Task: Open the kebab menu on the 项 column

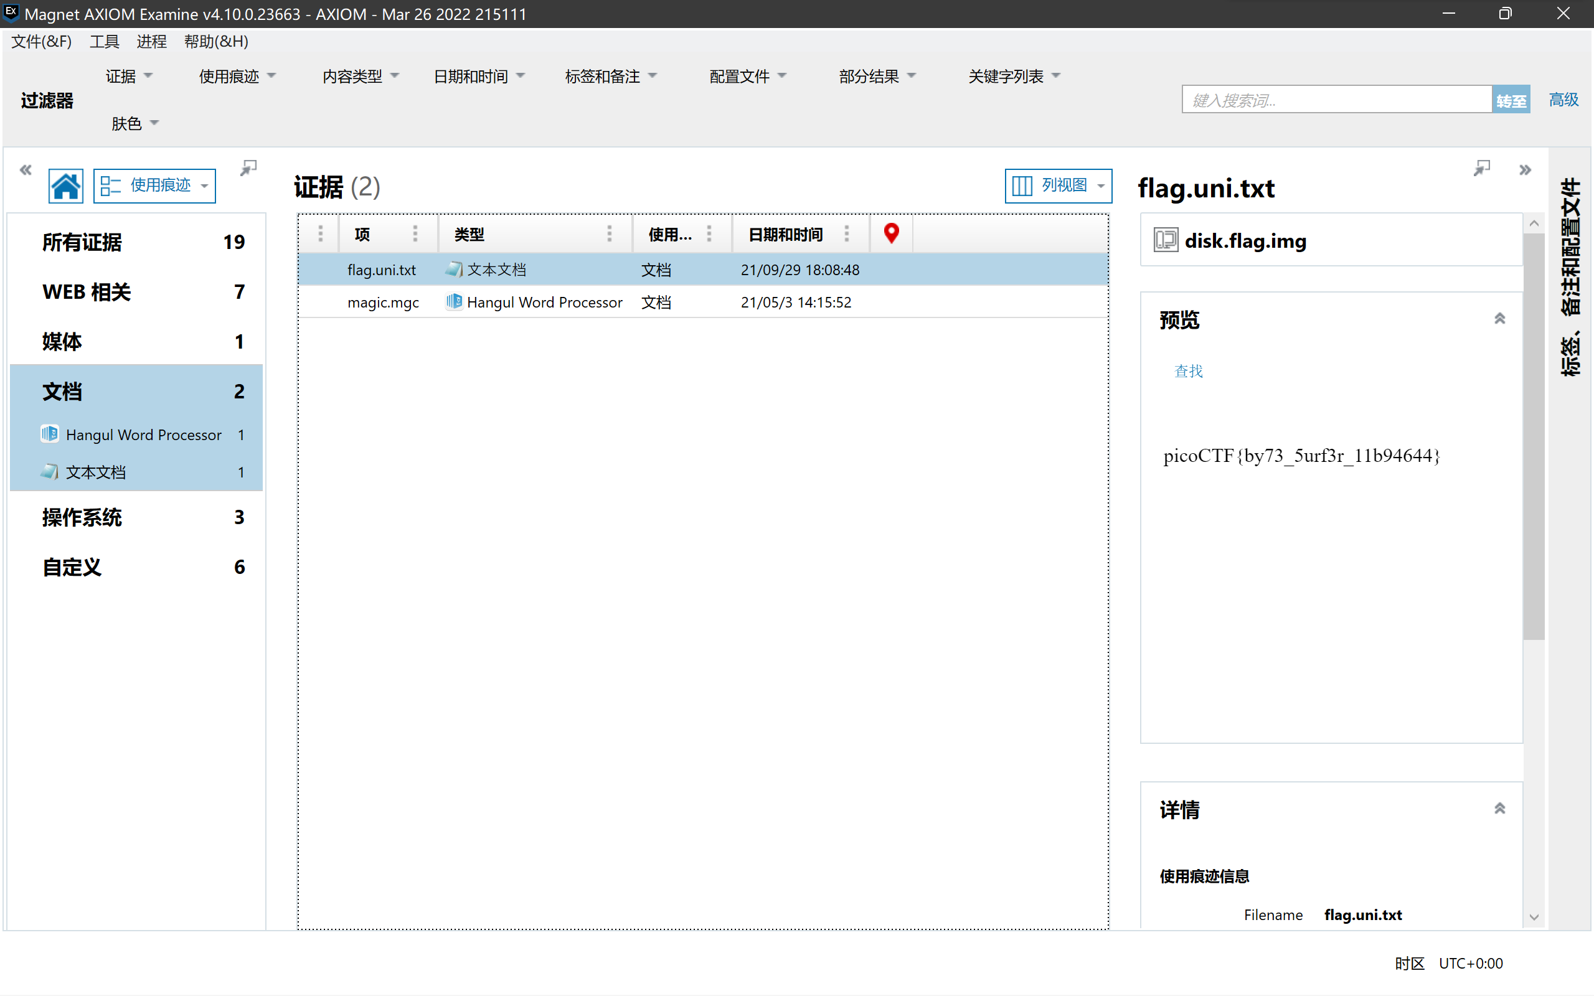Action: (x=415, y=234)
